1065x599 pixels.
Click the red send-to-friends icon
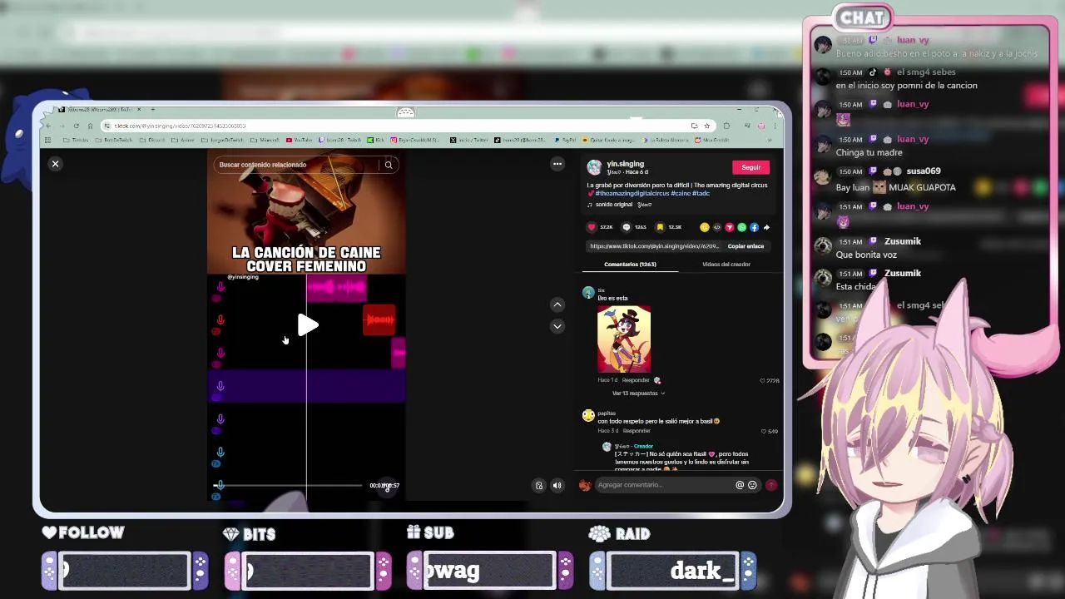click(730, 227)
